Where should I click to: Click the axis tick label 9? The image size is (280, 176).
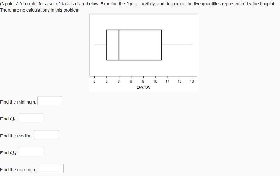pyautogui.click(x=143, y=81)
